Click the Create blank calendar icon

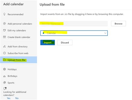click(4, 37)
